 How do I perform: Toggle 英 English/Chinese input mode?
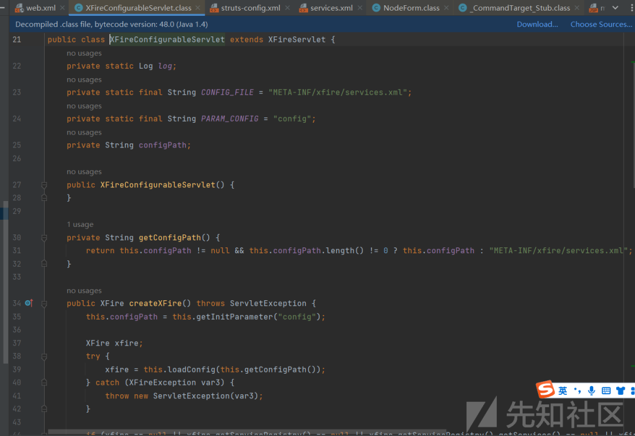pos(563,391)
